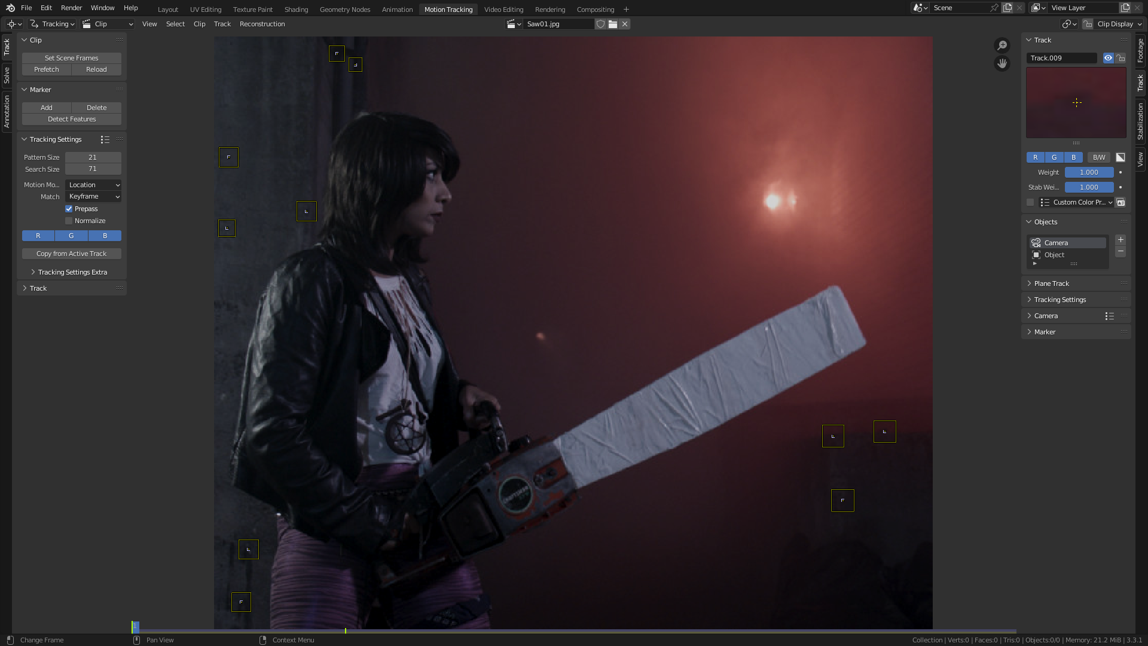The width and height of the screenshot is (1148, 646).
Task: Toggle B/W preview in Track panel
Action: [1099, 157]
